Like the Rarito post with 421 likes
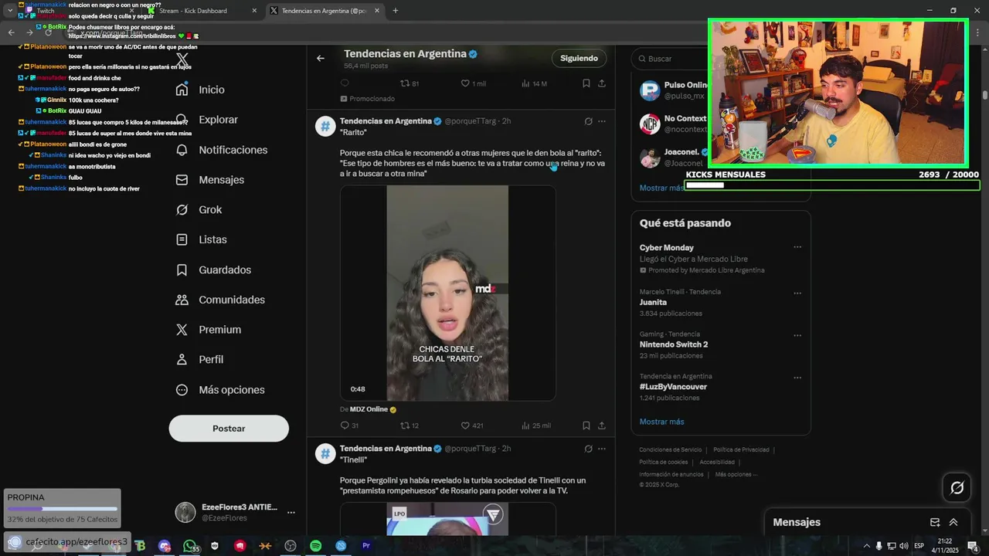 coord(472,425)
